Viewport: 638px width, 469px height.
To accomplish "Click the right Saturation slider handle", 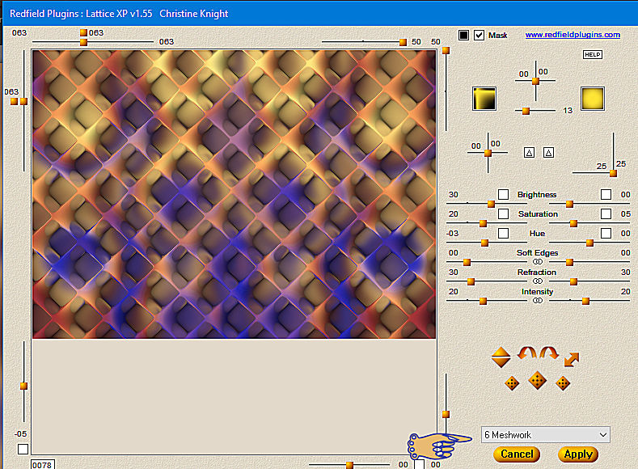I will (x=573, y=223).
